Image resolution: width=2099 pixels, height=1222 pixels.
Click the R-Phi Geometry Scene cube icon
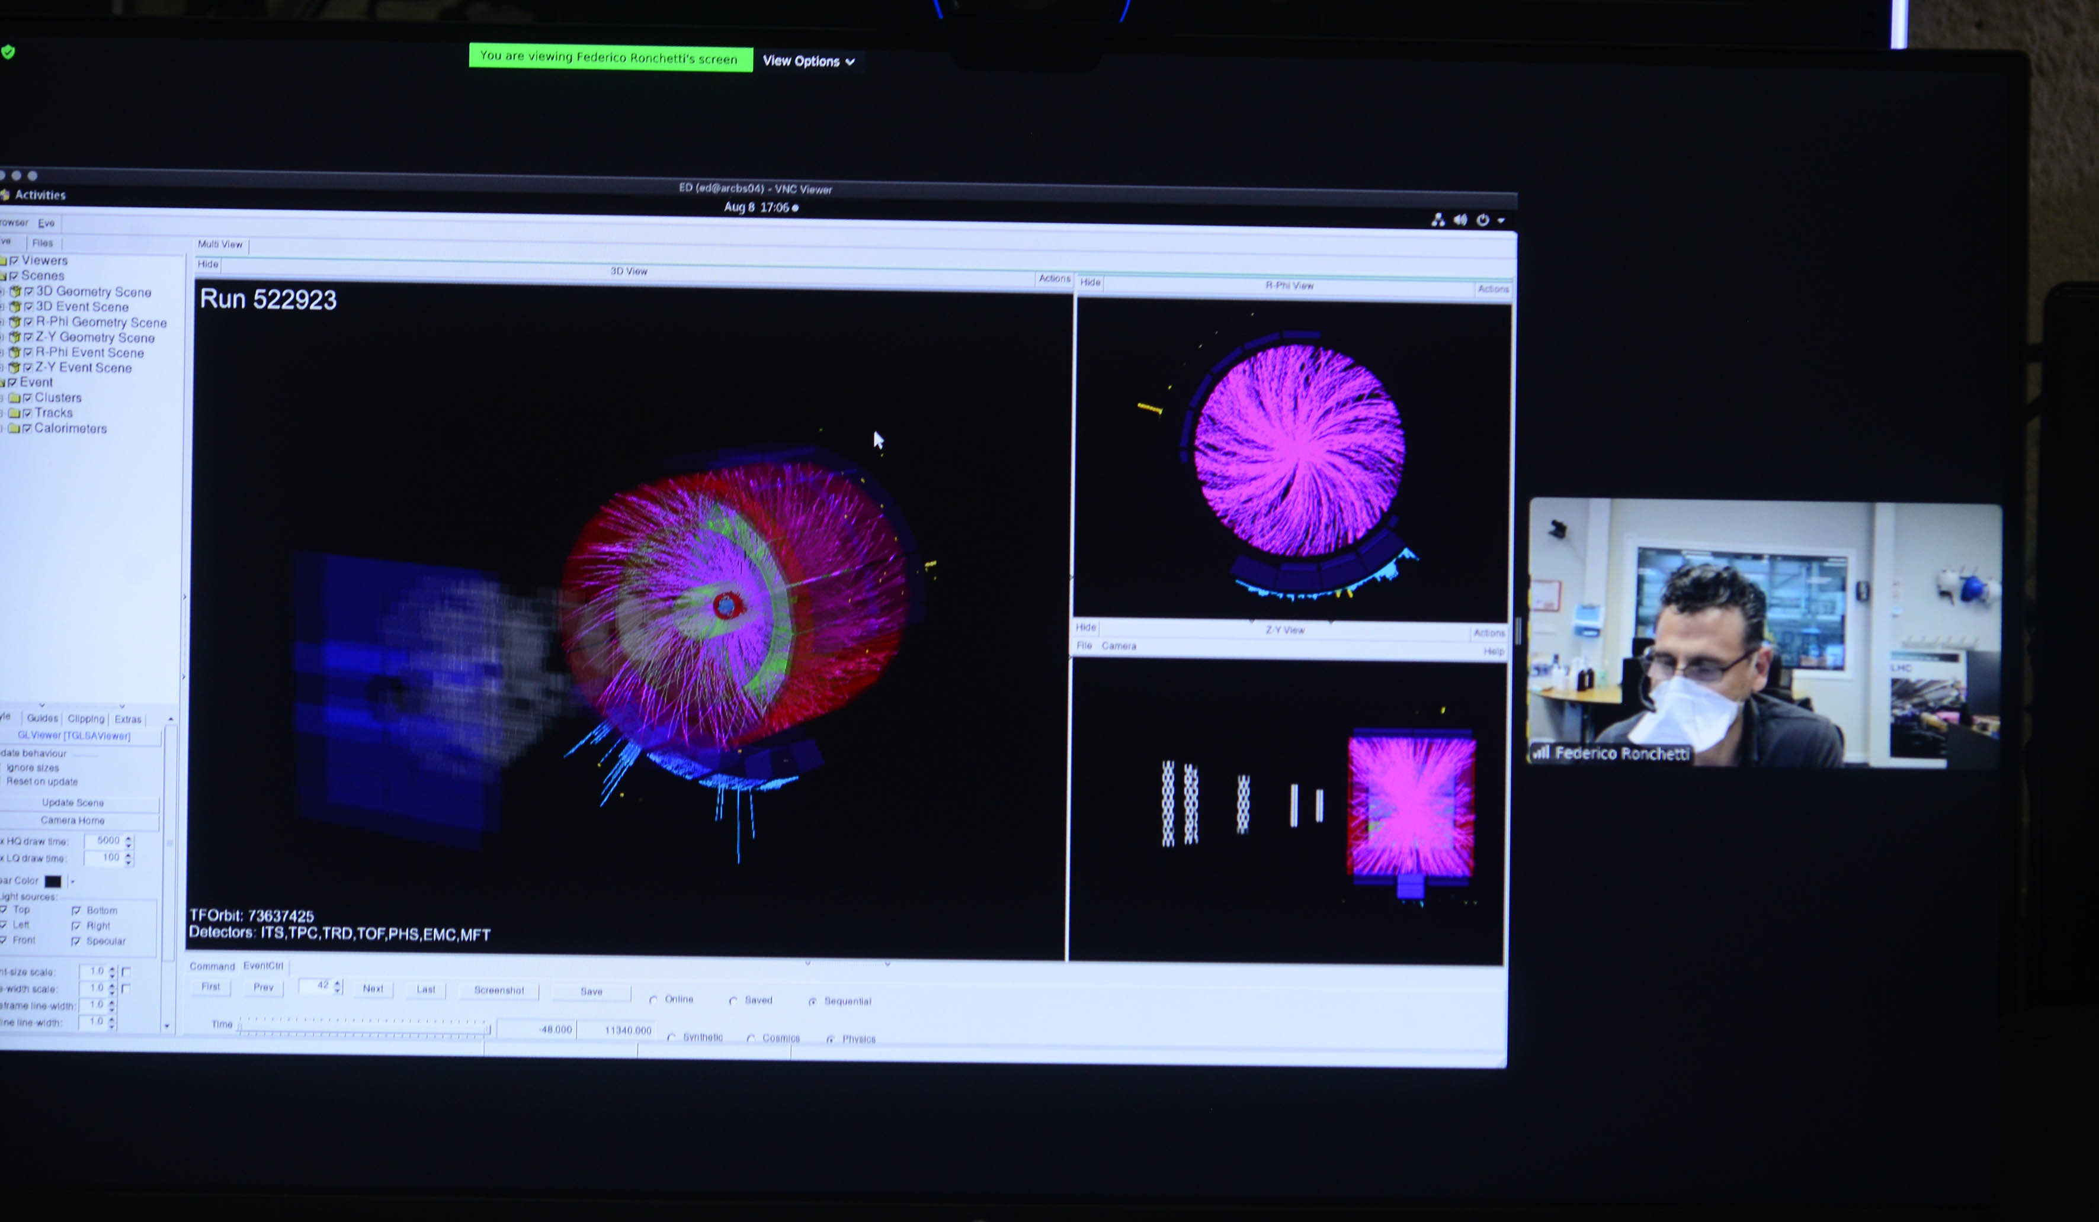click(x=15, y=321)
